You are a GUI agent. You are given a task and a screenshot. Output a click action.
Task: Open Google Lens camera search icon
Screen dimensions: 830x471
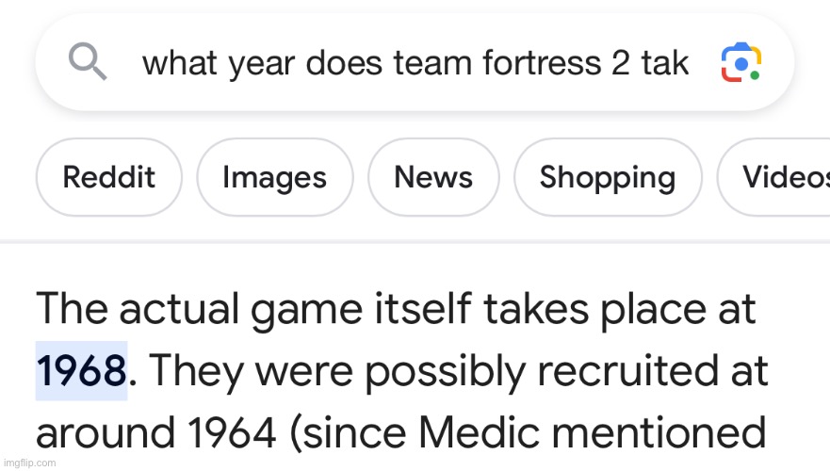[741, 62]
